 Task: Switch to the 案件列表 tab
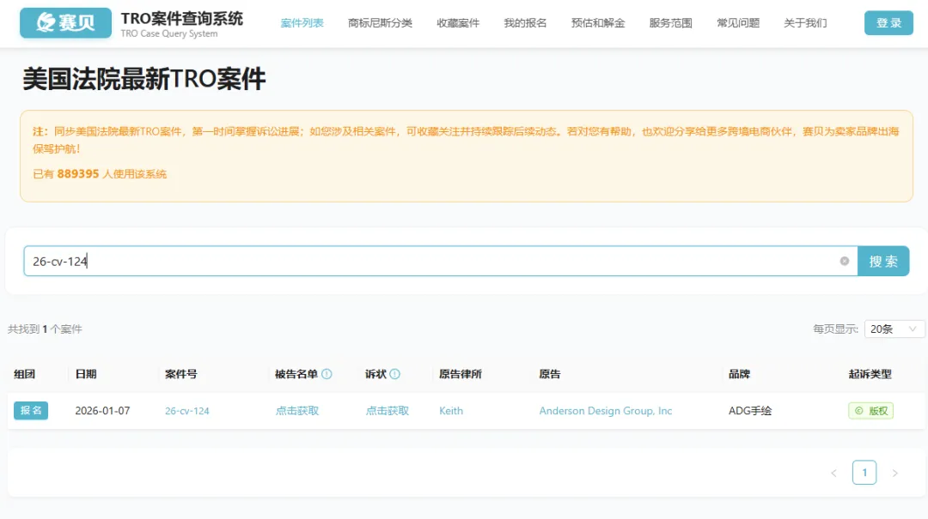[302, 23]
